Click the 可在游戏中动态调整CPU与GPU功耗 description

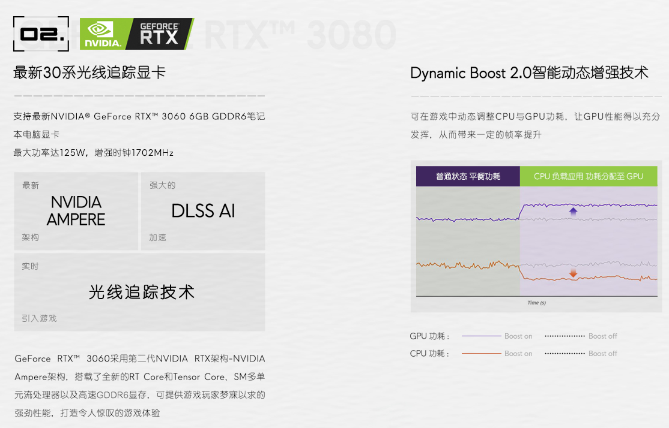[x=536, y=125]
